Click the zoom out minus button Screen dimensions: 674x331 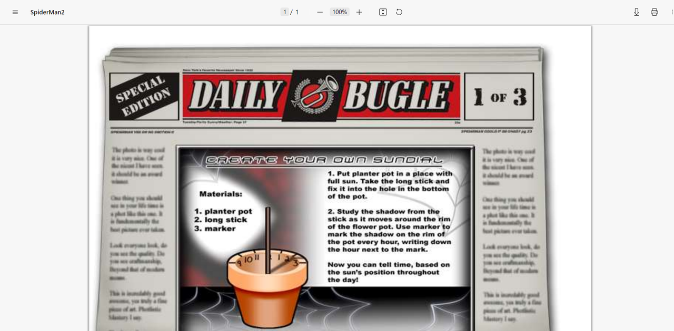coord(320,12)
